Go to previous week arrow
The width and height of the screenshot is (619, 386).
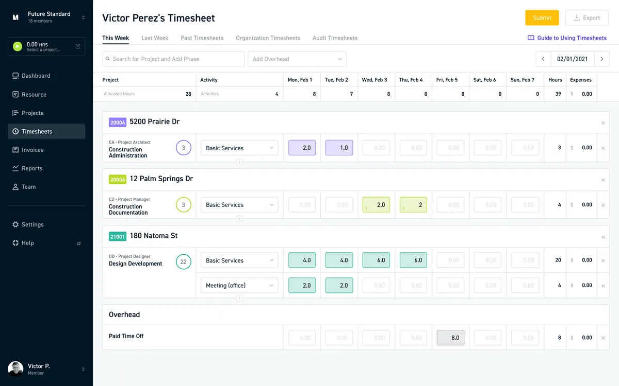(x=543, y=59)
